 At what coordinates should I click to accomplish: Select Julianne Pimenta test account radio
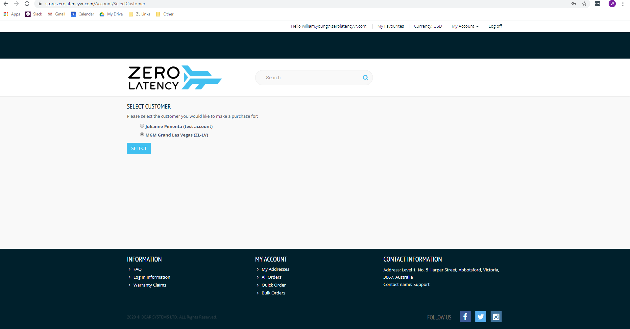pyautogui.click(x=142, y=126)
